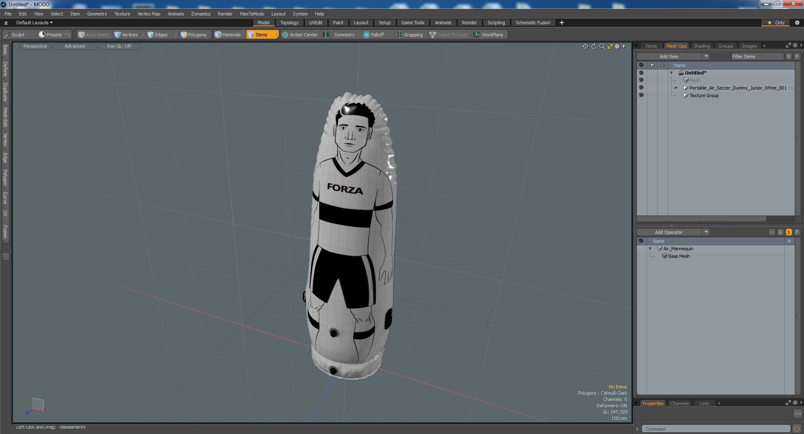Viewport: 804px width, 434px height.
Task: Switch to the Shading panel tab
Action: 701,46
